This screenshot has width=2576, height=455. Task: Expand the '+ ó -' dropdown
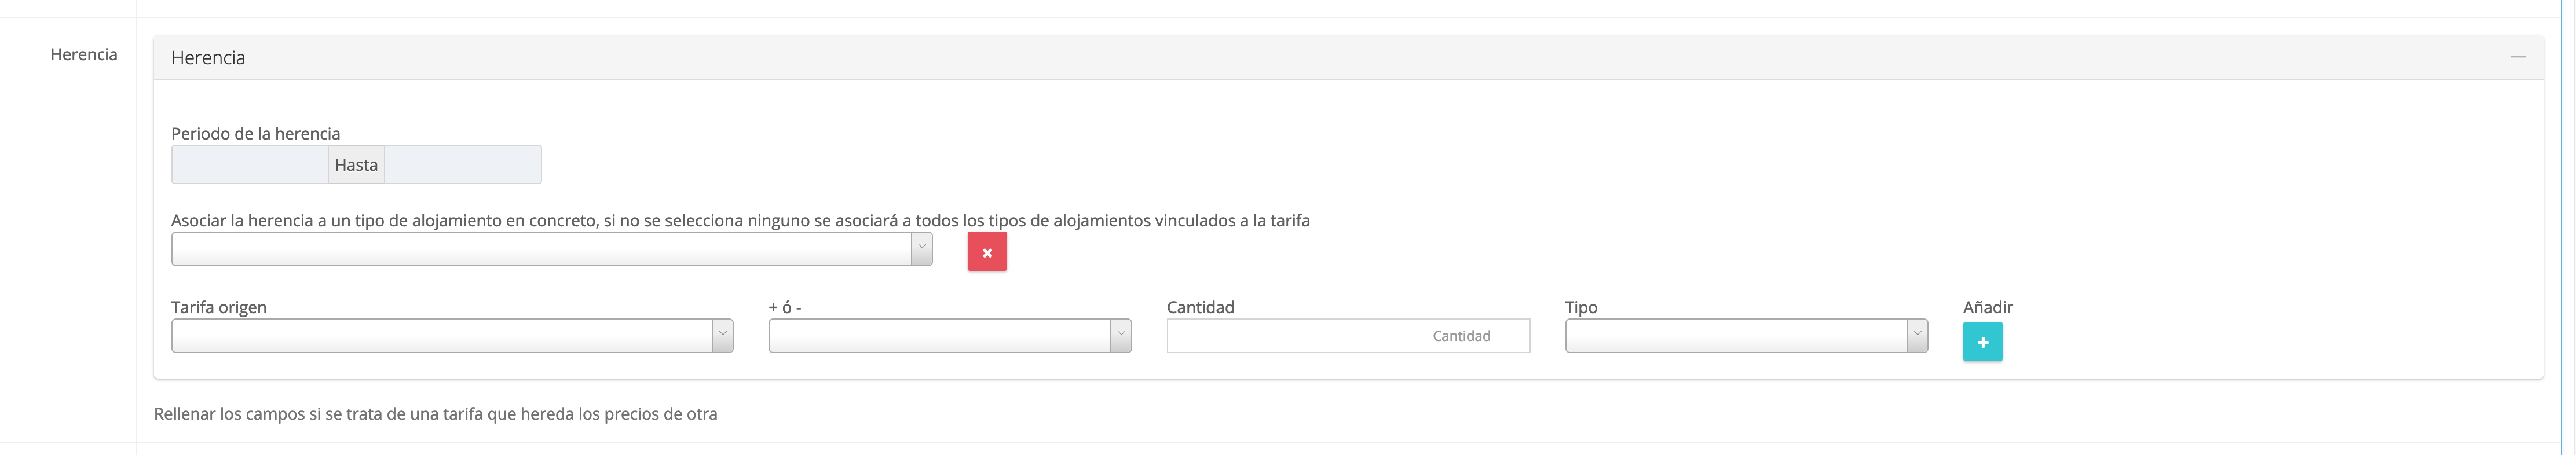949,336
